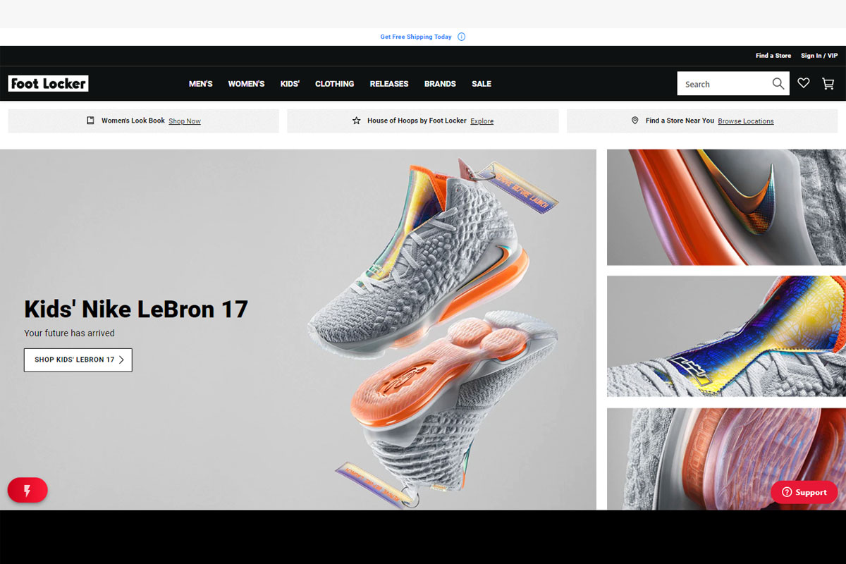846x564 pixels.
Task: Click the info icon beside Get Free Shipping Today
Action: click(x=462, y=37)
